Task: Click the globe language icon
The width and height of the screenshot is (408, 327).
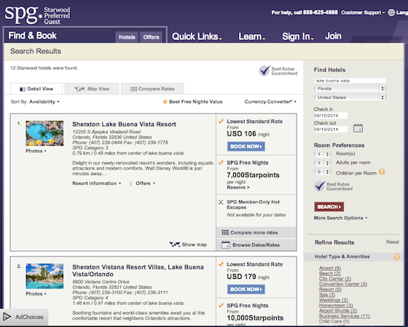Action: (x=391, y=12)
